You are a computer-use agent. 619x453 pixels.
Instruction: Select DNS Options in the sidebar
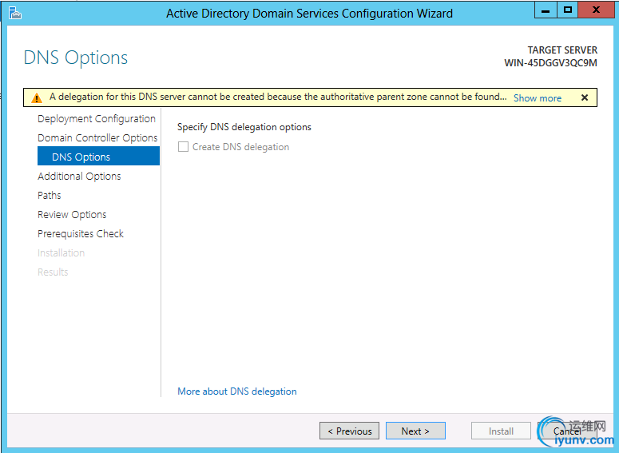pos(81,157)
